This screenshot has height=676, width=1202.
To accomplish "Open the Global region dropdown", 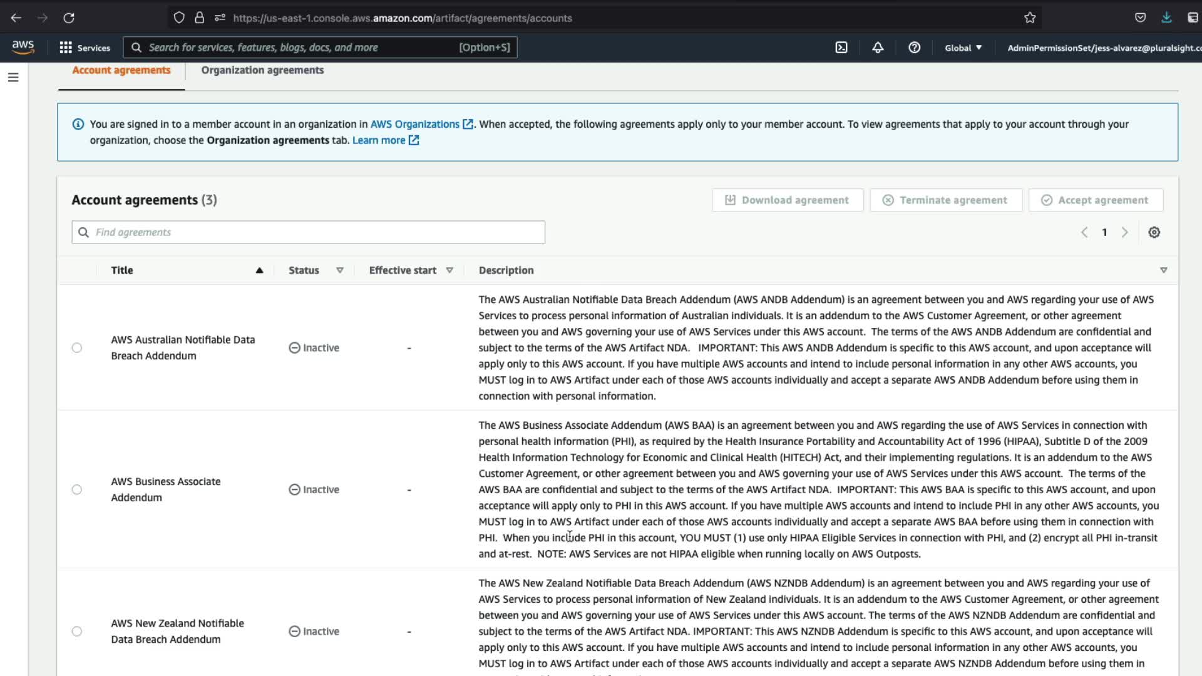I will coord(963,48).
